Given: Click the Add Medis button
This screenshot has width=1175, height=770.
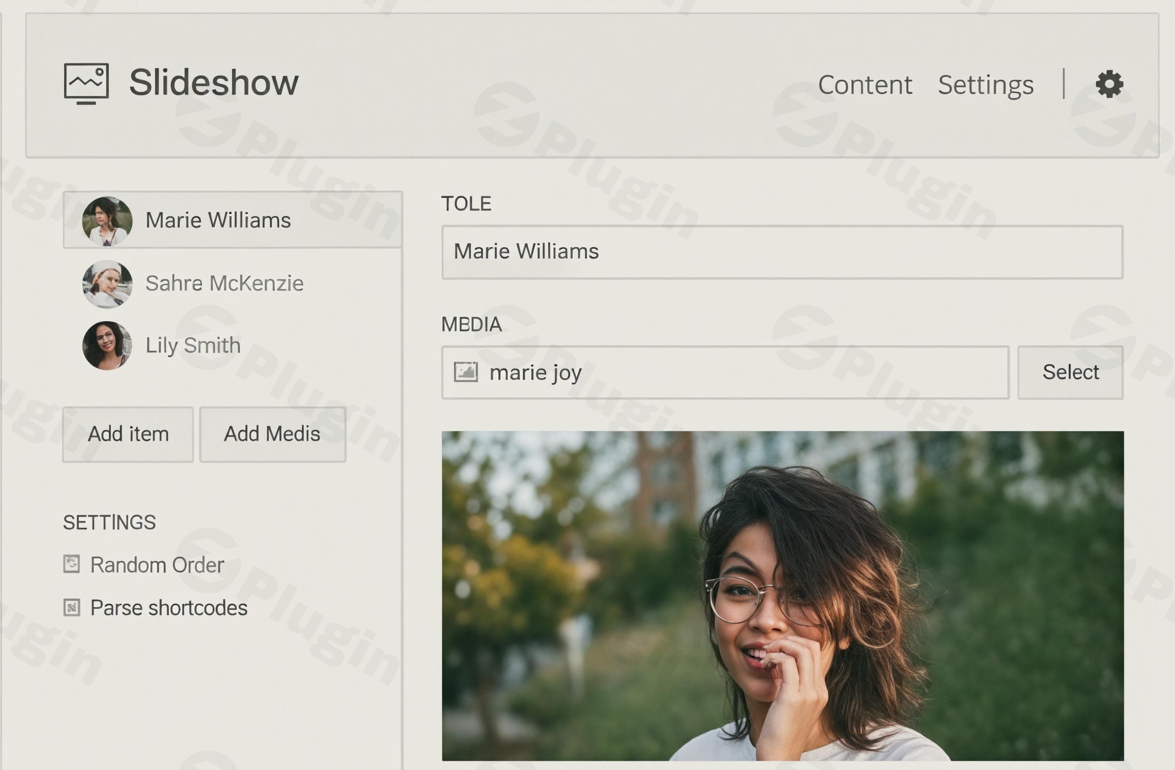Looking at the screenshot, I should click(273, 435).
